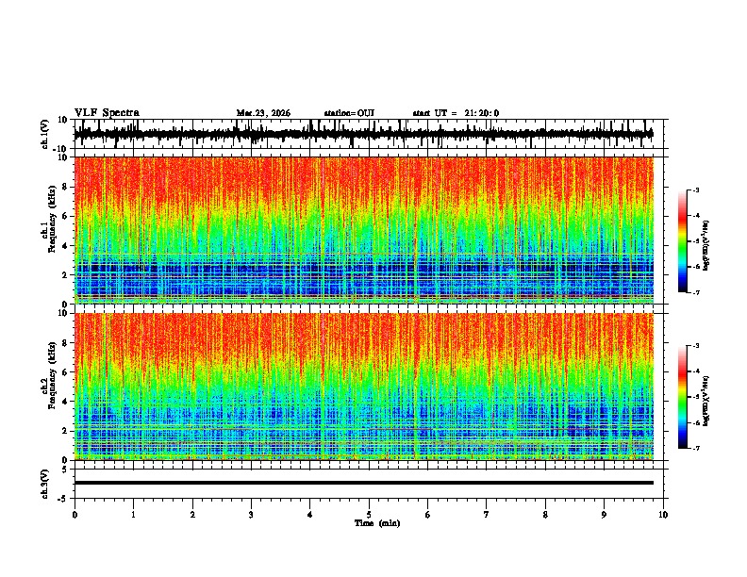The width and height of the screenshot is (747, 577).
Task: Click the "-7" label on ch.2 color bar
Action: tap(695, 448)
